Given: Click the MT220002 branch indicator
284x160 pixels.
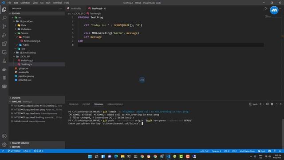Looking at the screenshot, I should pos(14,151).
